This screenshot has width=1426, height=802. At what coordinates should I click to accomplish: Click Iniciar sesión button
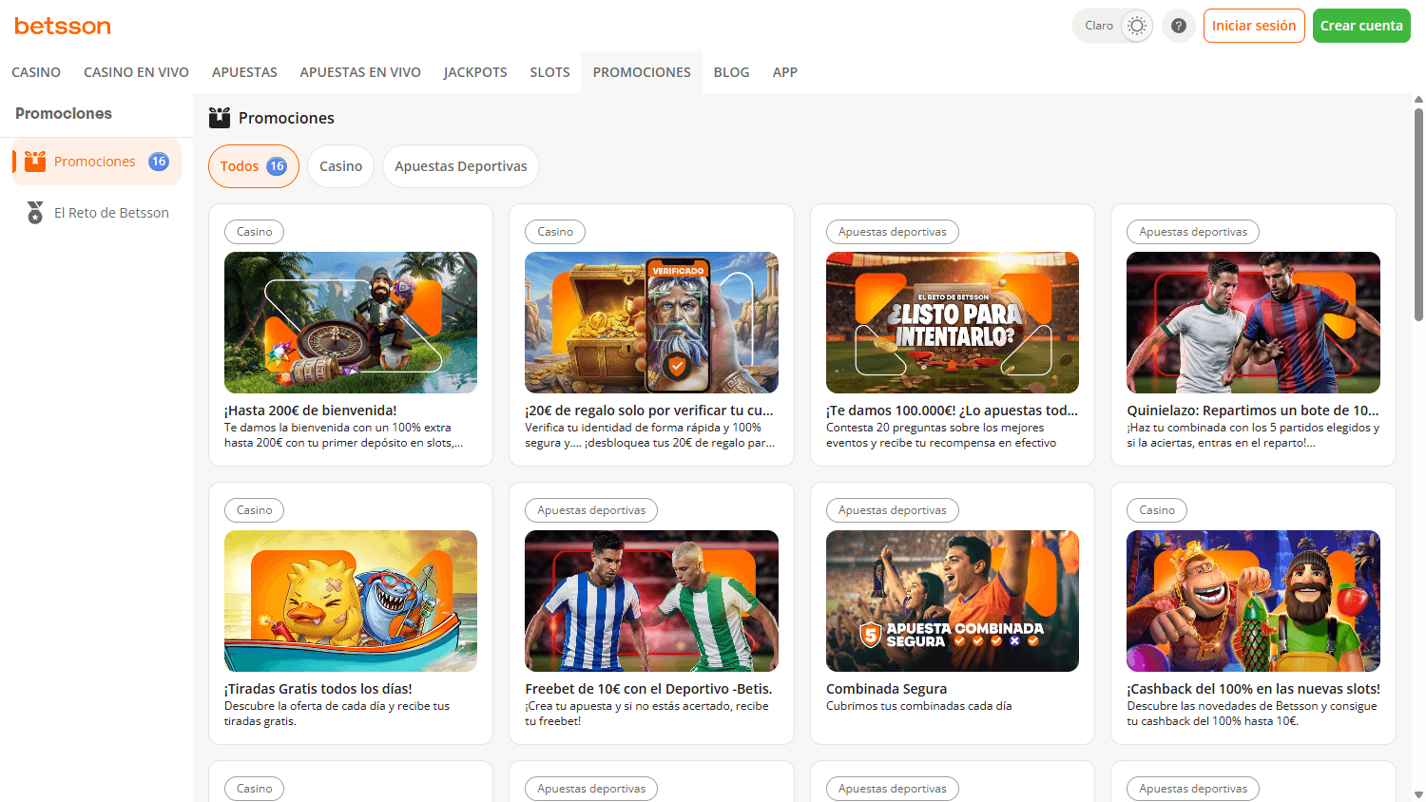coord(1254,26)
